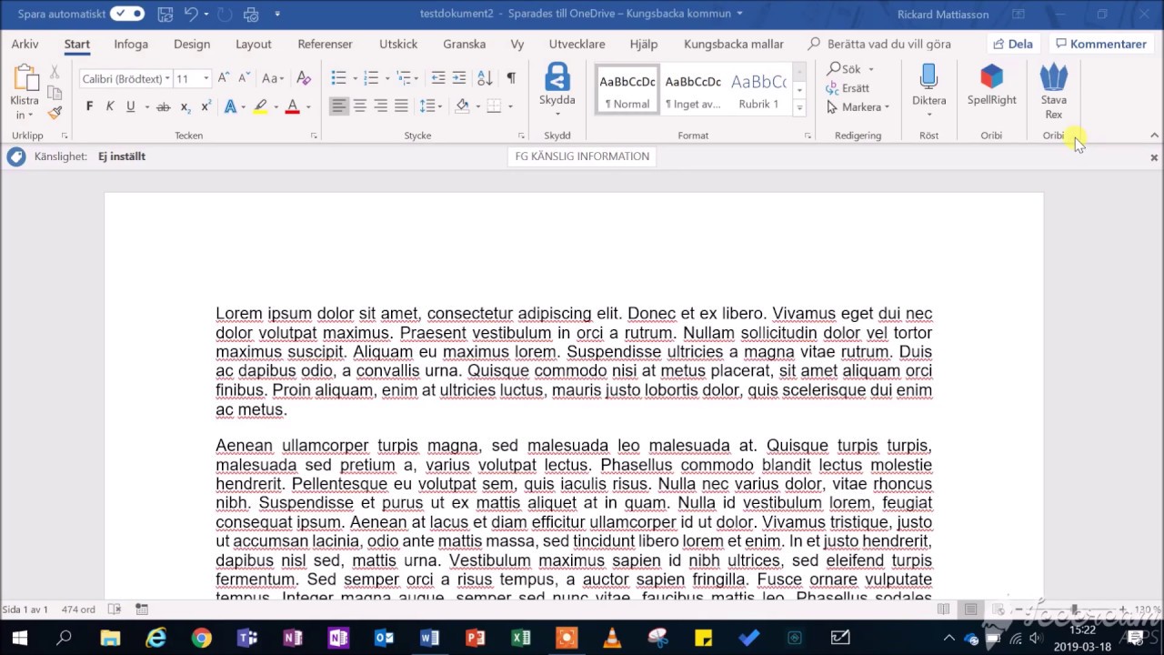
Task: Click the Undo arrow in title bar
Action: [x=191, y=15]
